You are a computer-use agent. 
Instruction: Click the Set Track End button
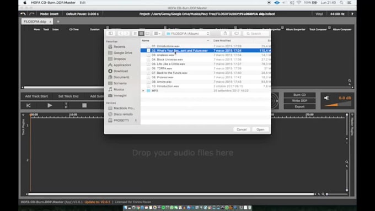tap(68, 96)
